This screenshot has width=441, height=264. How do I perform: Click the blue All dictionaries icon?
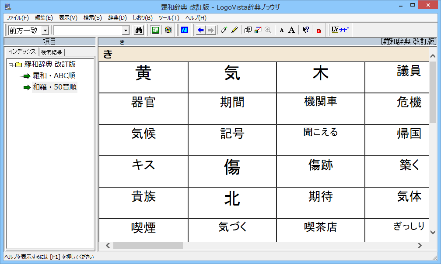184,30
